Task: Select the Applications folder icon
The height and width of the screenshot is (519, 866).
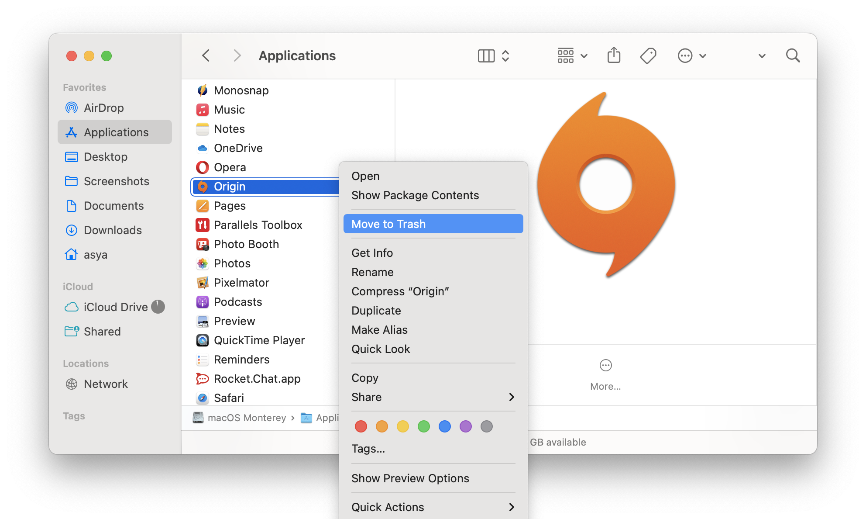Action: point(72,131)
